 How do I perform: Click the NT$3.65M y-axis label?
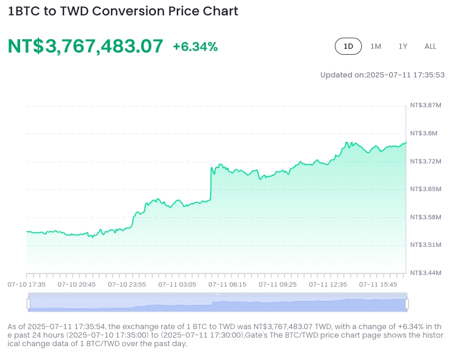[426, 189]
